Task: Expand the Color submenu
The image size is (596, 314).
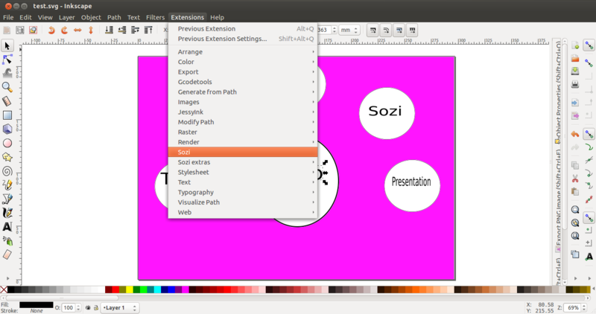Action: click(x=243, y=62)
